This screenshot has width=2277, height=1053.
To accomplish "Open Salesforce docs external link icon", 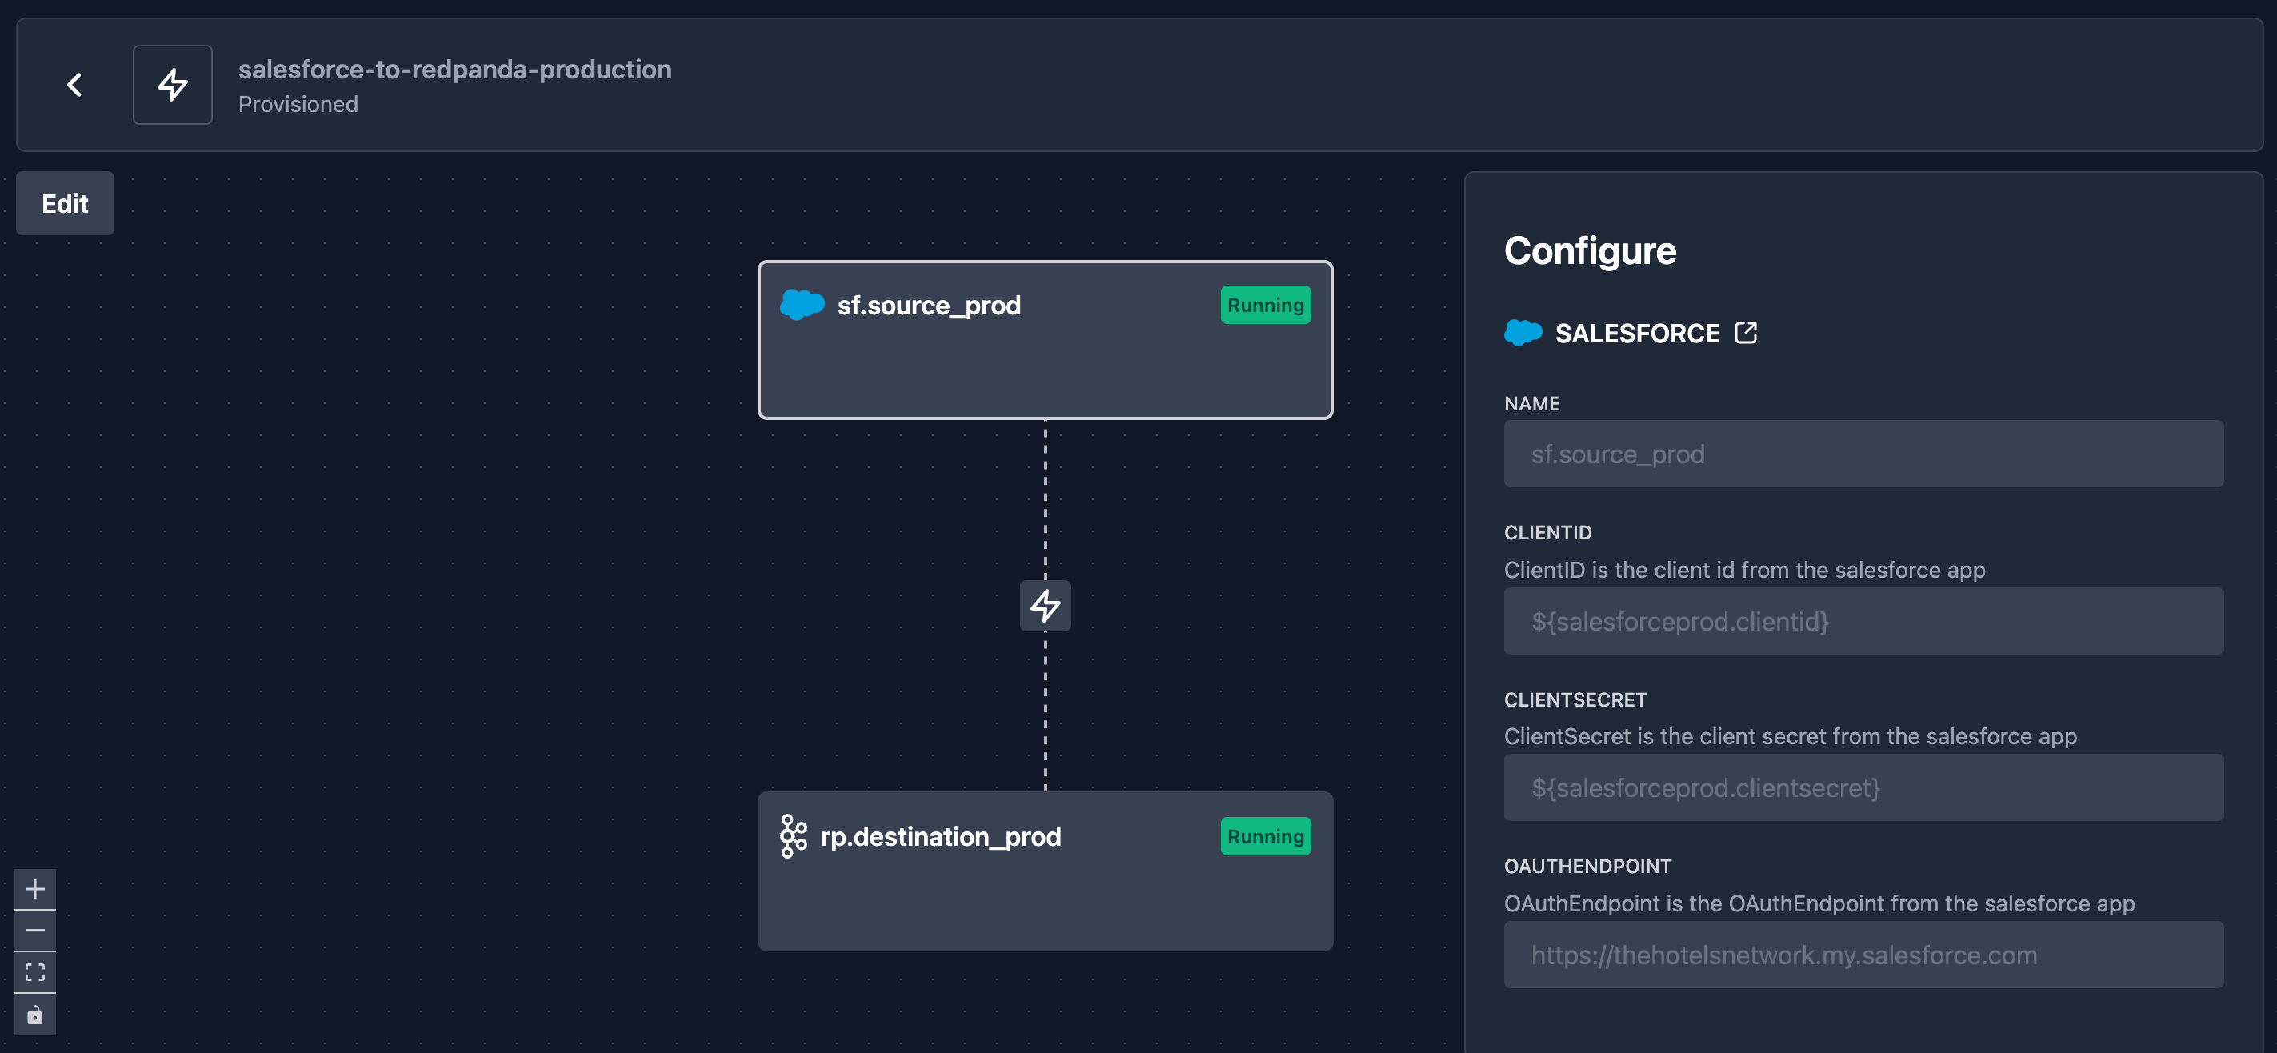I will (x=1745, y=332).
